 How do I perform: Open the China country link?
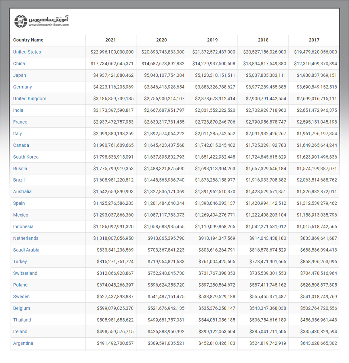click(x=19, y=64)
